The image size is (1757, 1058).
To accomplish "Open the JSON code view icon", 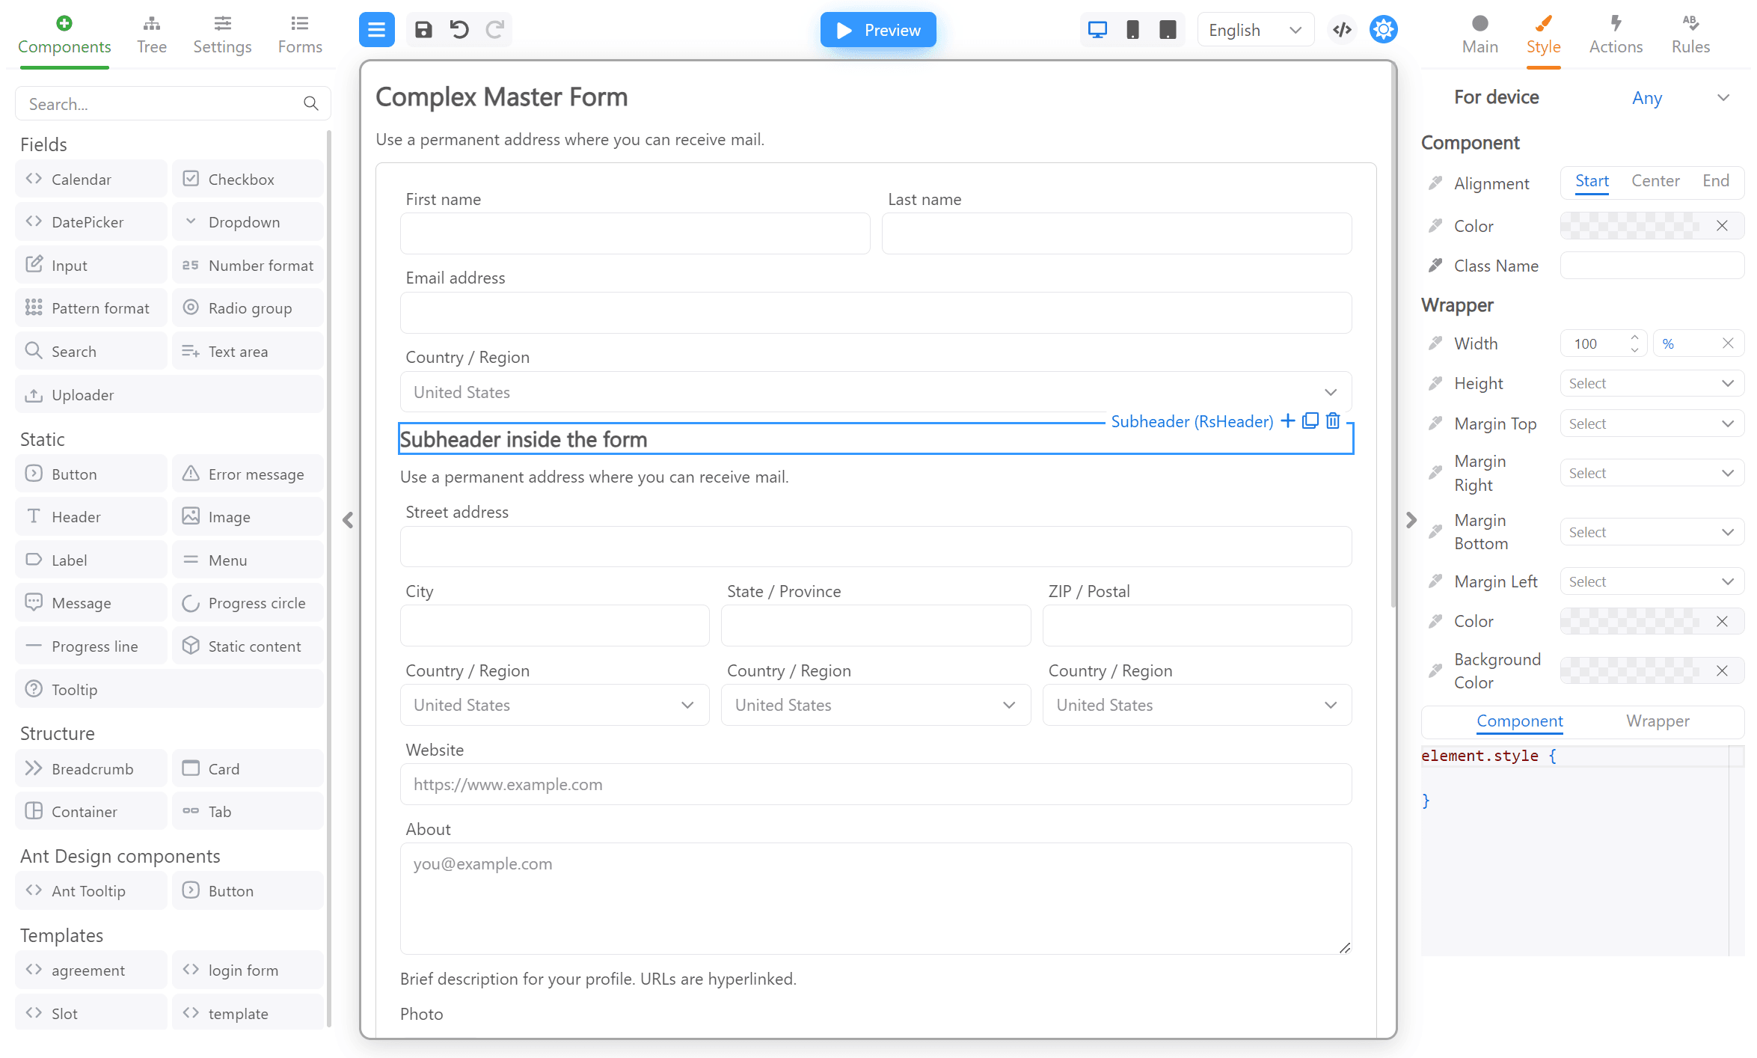I will [1343, 30].
